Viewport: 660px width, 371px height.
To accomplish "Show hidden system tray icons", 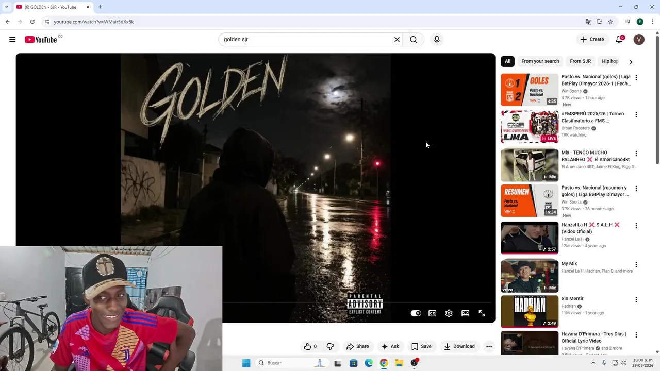I will [593, 363].
